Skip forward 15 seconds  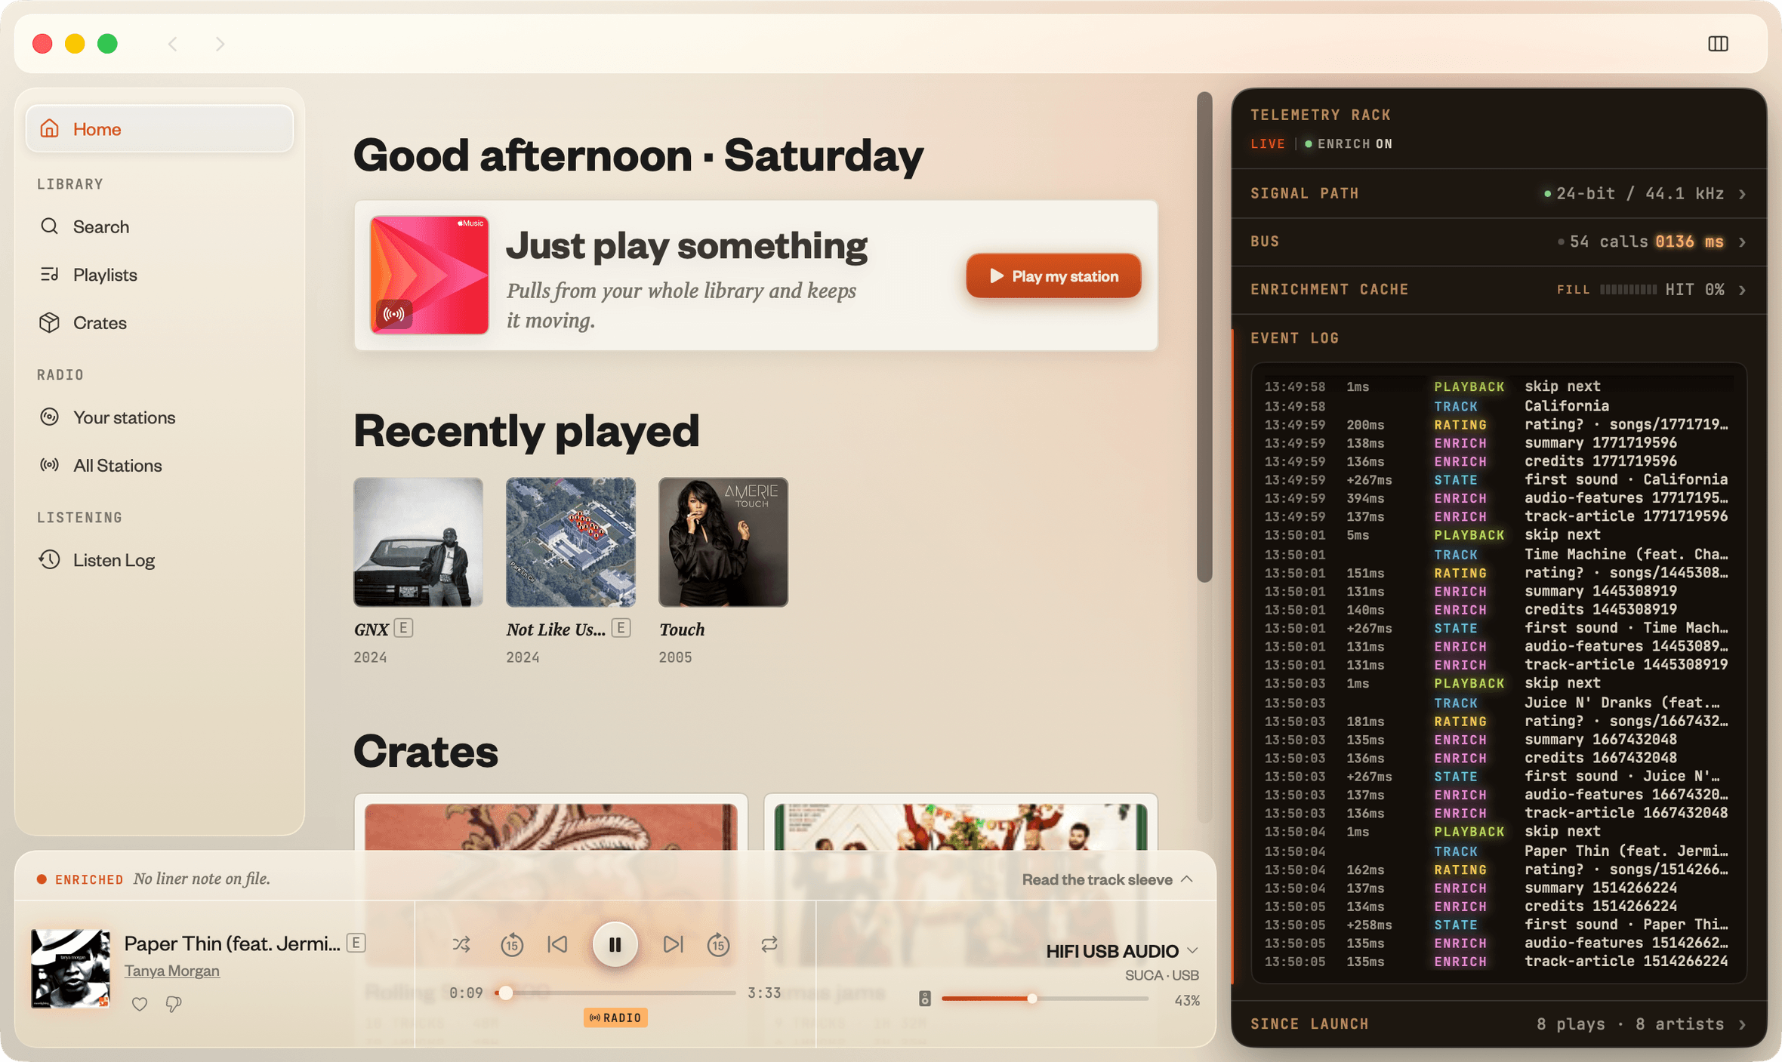[x=718, y=944]
